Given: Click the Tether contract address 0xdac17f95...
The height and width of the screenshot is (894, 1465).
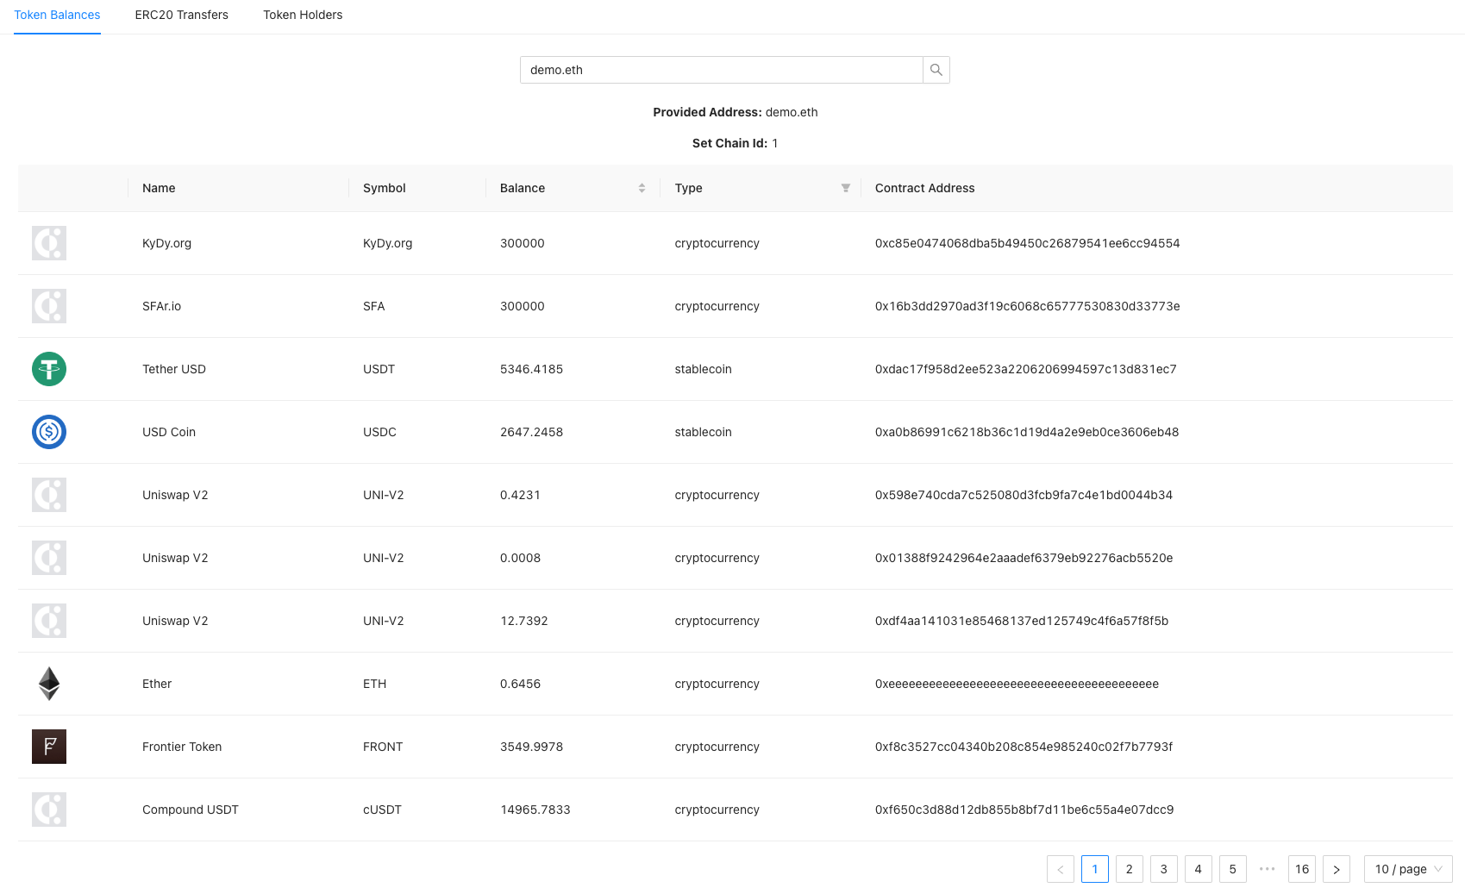Looking at the screenshot, I should pyautogui.click(x=1026, y=369).
